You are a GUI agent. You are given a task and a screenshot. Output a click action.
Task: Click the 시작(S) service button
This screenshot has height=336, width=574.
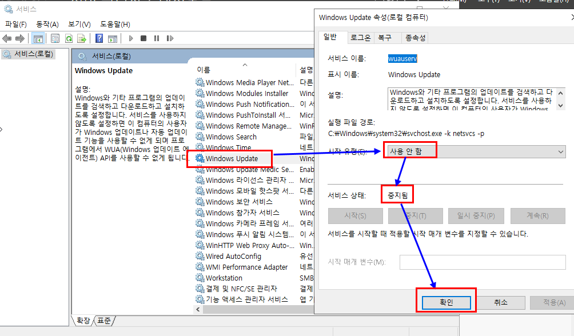(x=356, y=216)
